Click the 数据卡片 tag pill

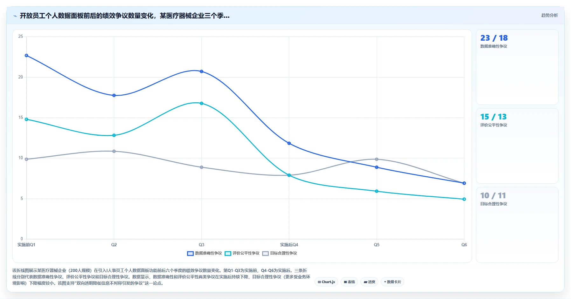click(393, 282)
